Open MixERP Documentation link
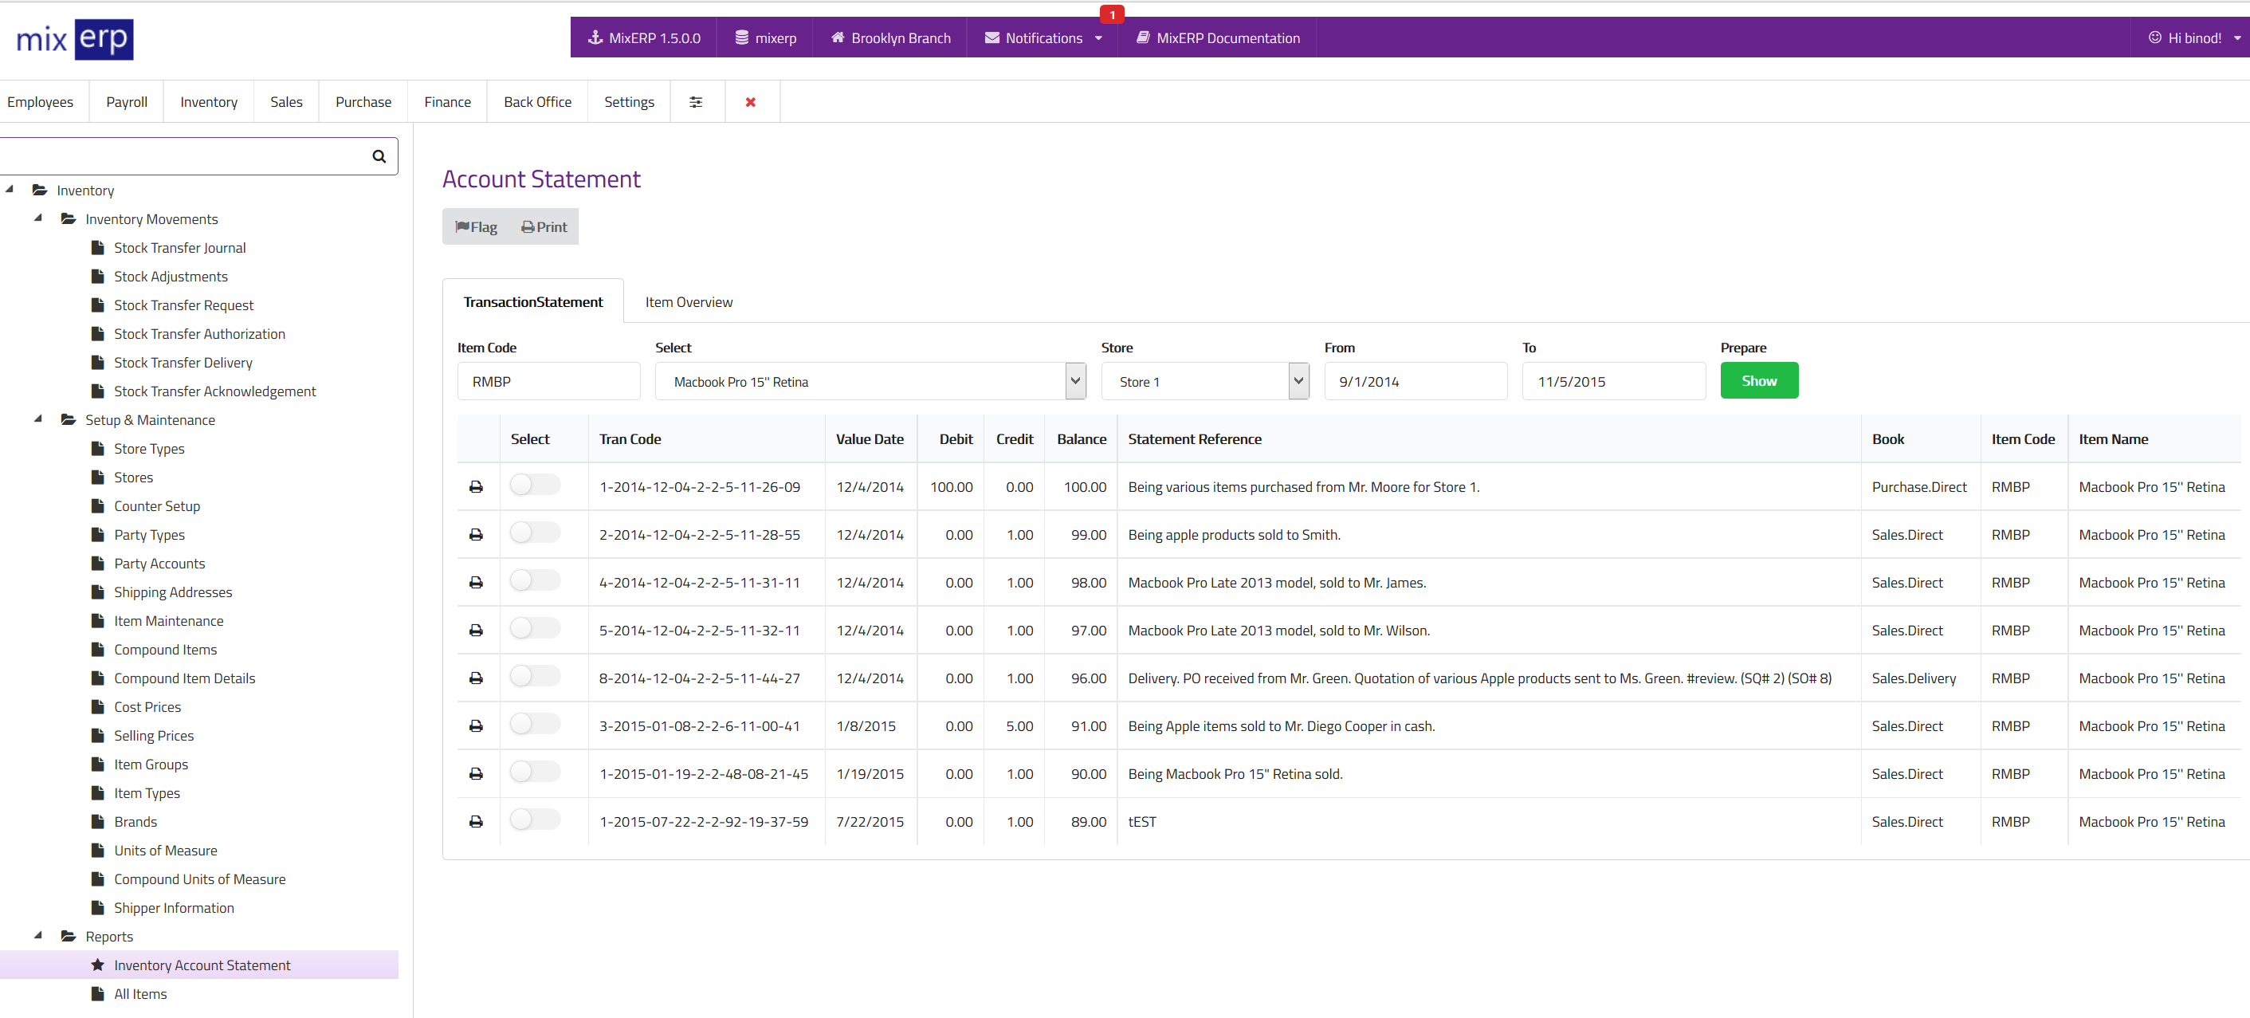 tap(1217, 38)
